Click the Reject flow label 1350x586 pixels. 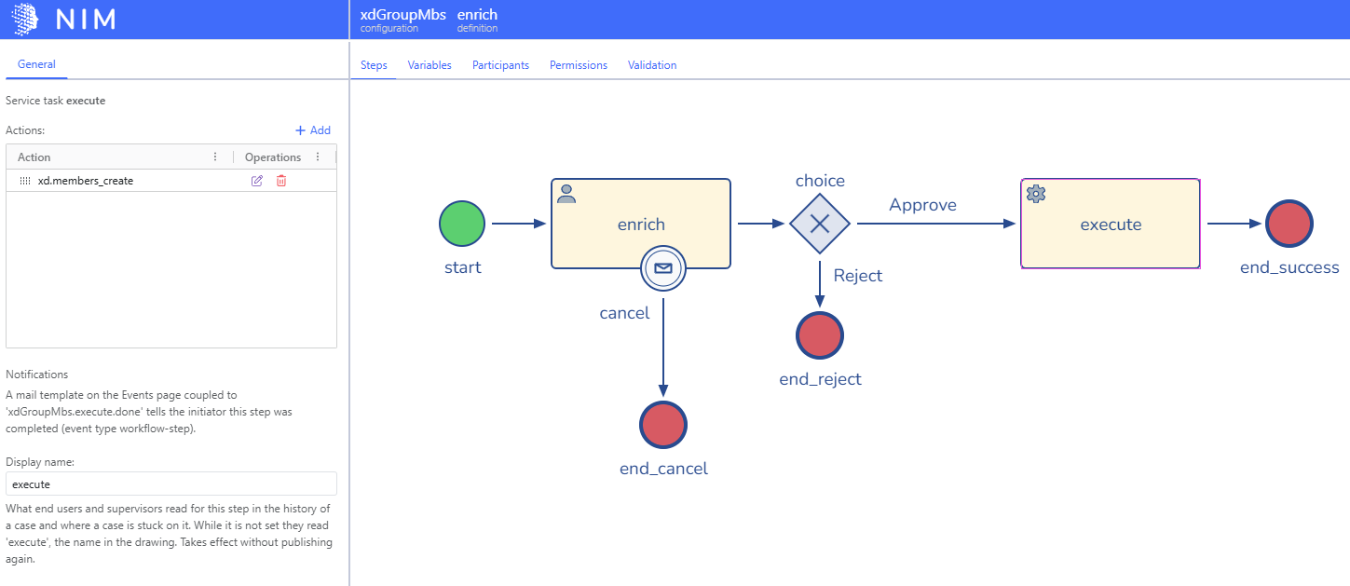[858, 276]
